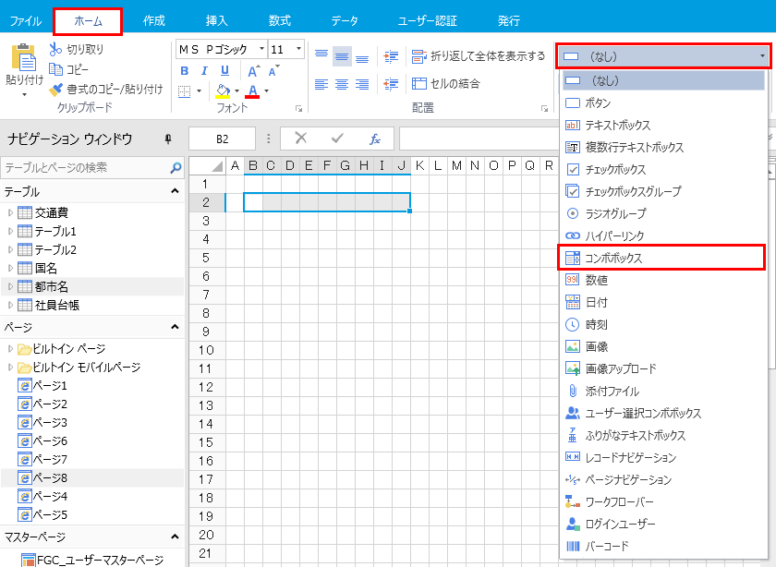The width and height of the screenshot is (776, 567).
Task: Click the center align text icon
Action: click(341, 84)
